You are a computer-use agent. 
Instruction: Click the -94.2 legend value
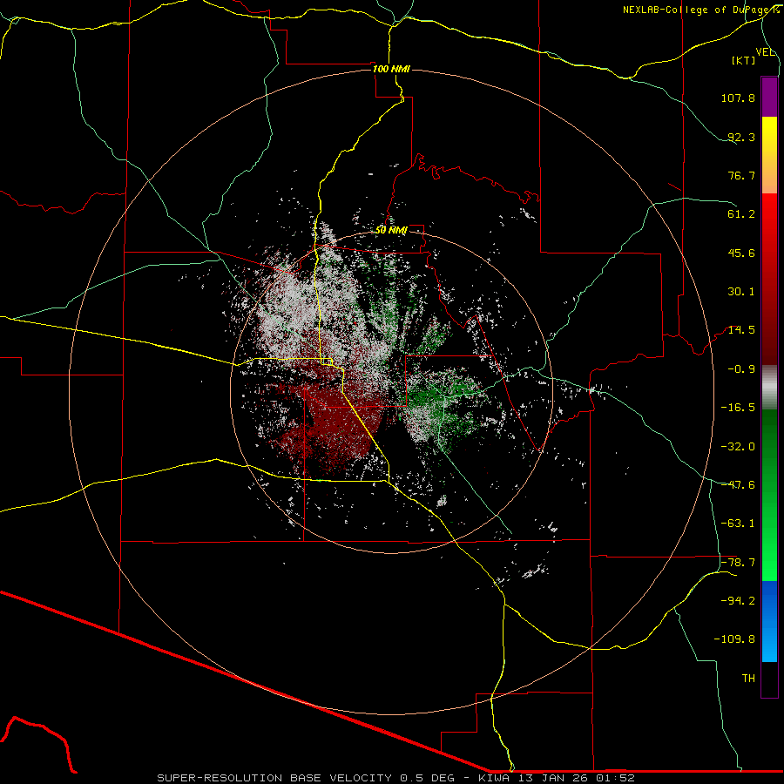click(x=738, y=601)
